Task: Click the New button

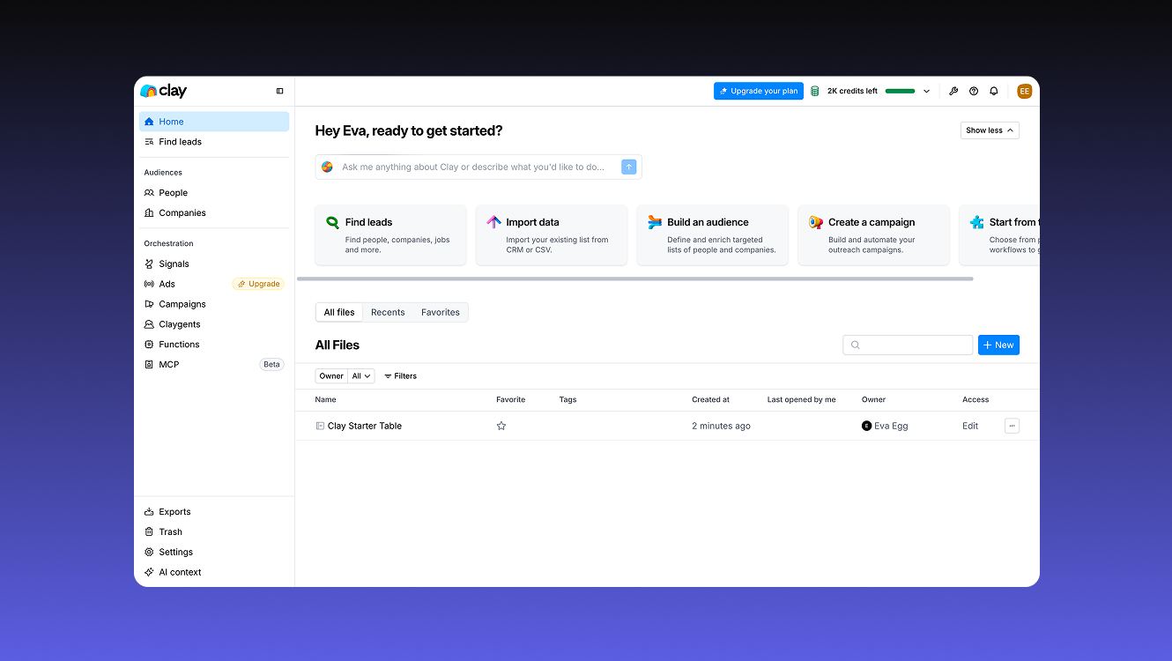Action: tap(998, 345)
